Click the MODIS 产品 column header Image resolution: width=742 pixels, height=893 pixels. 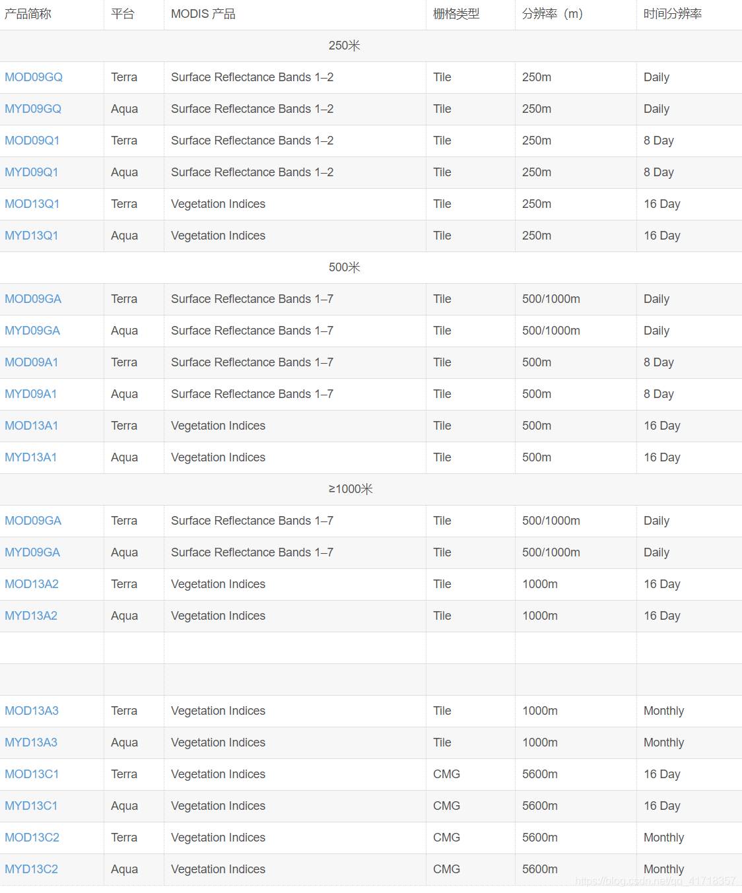[203, 14]
